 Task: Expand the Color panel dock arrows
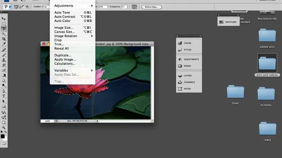pos(200,36)
